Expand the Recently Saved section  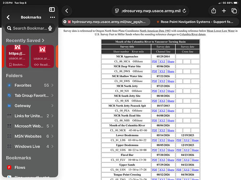[x=25, y=40]
